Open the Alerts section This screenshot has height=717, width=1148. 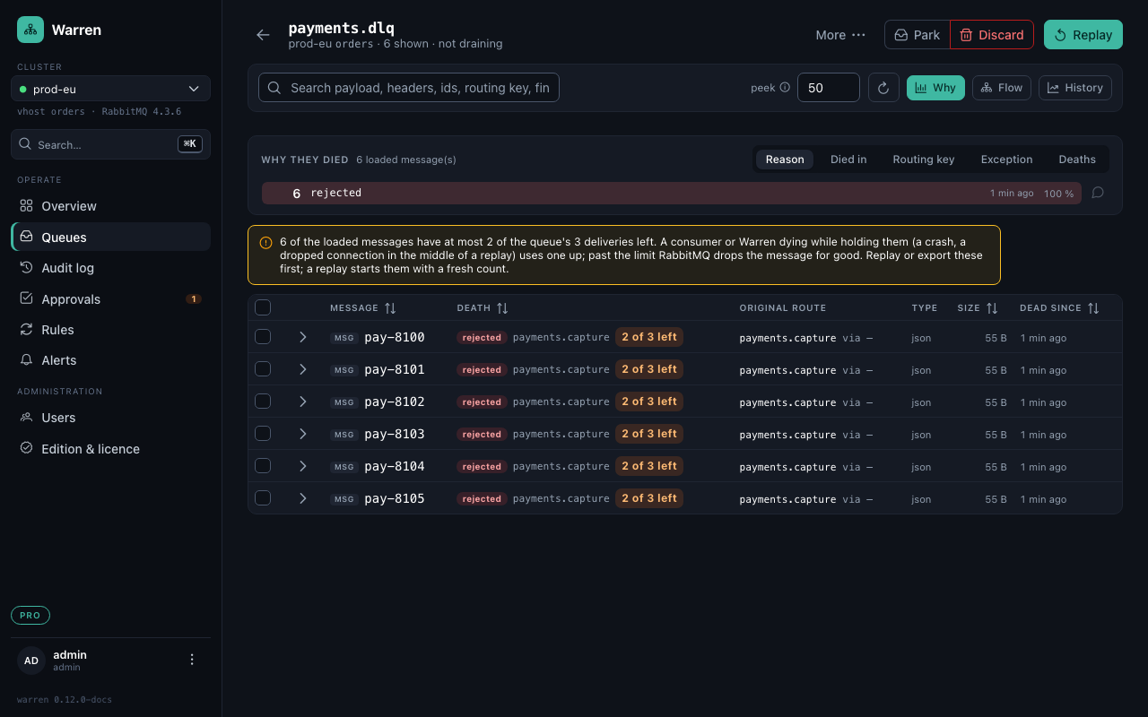[111, 360]
